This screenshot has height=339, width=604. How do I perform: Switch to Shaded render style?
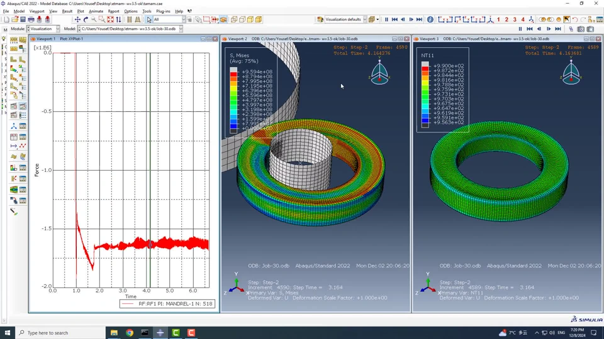(258, 19)
